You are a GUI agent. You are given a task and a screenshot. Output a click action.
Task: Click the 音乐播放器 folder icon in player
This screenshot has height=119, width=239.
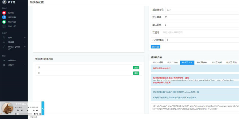(28, 107)
